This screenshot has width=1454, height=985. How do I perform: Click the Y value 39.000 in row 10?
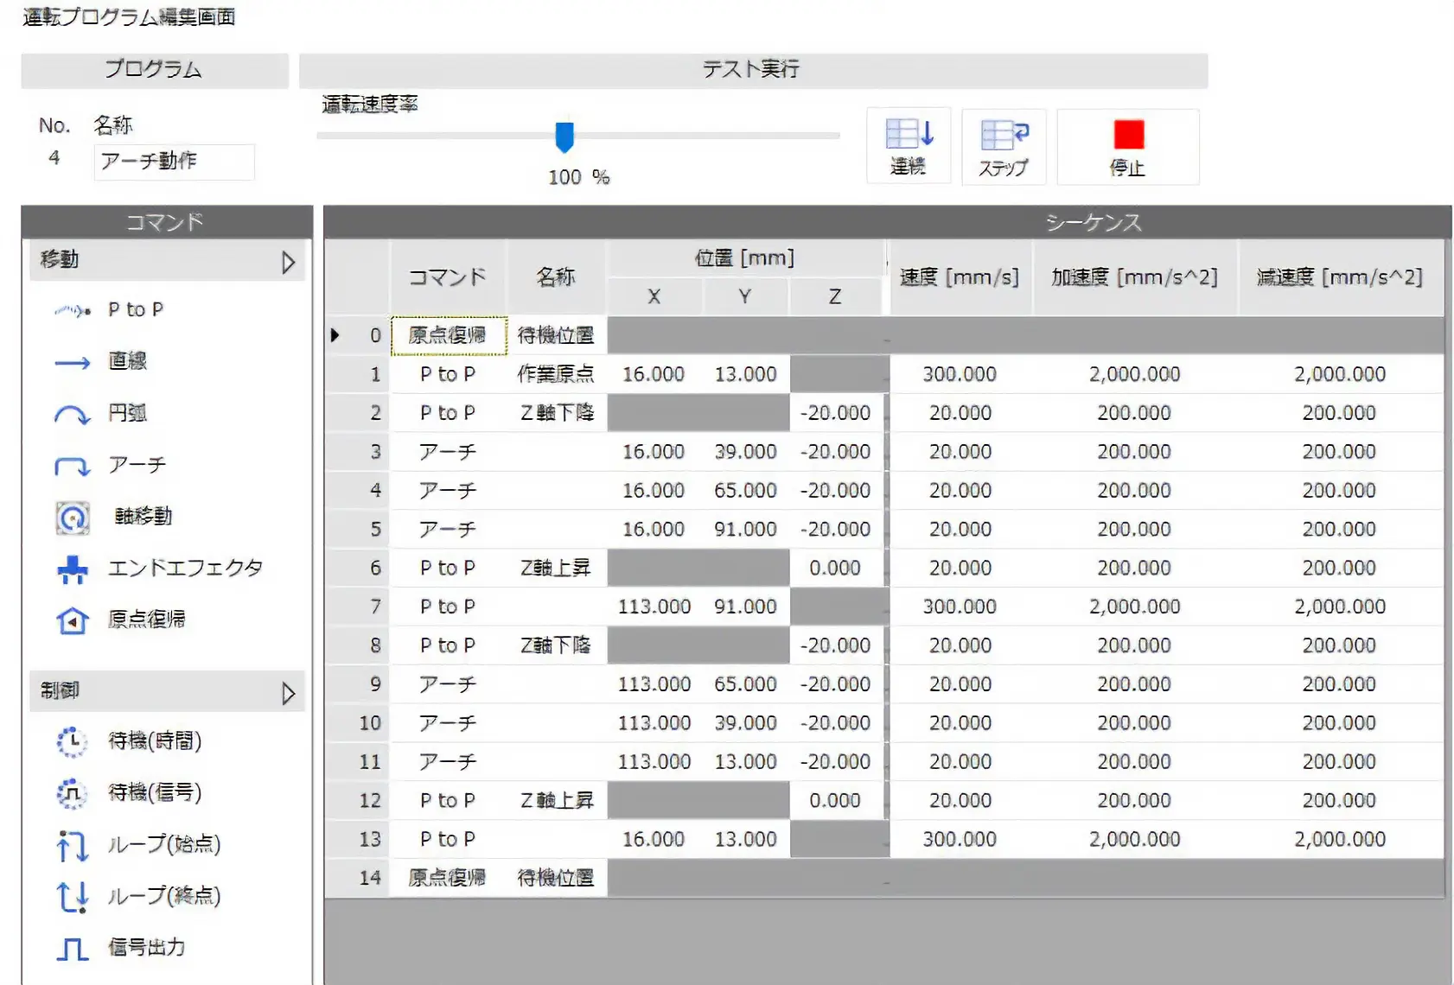(745, 723)
